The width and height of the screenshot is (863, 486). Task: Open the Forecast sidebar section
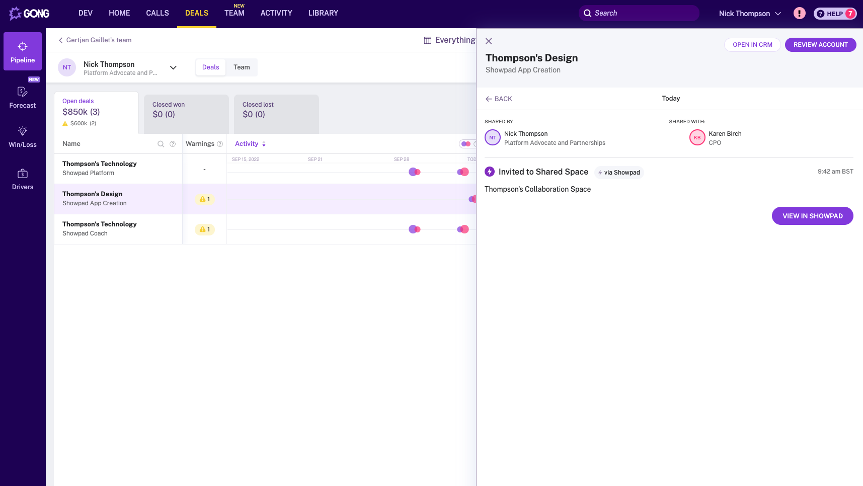tap(23, 97)
